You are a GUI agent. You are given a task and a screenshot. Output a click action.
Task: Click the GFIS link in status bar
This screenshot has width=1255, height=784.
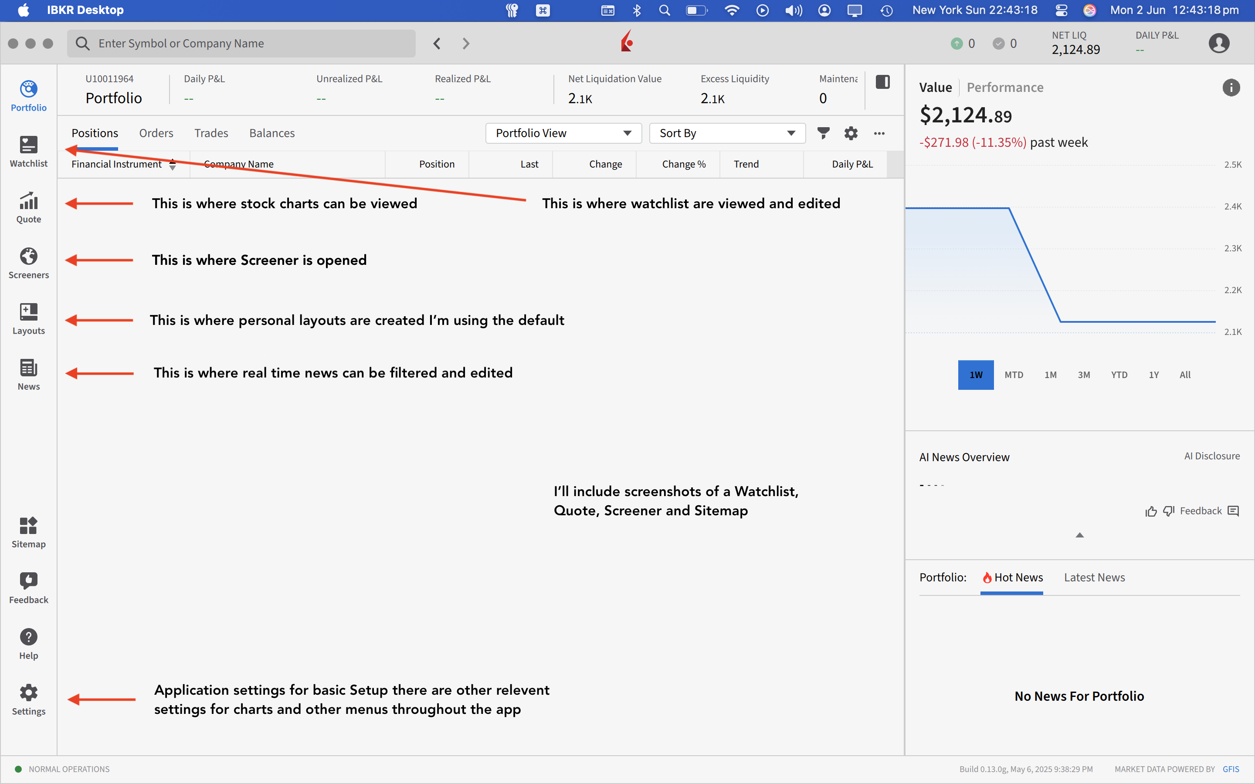(1231, 770)
